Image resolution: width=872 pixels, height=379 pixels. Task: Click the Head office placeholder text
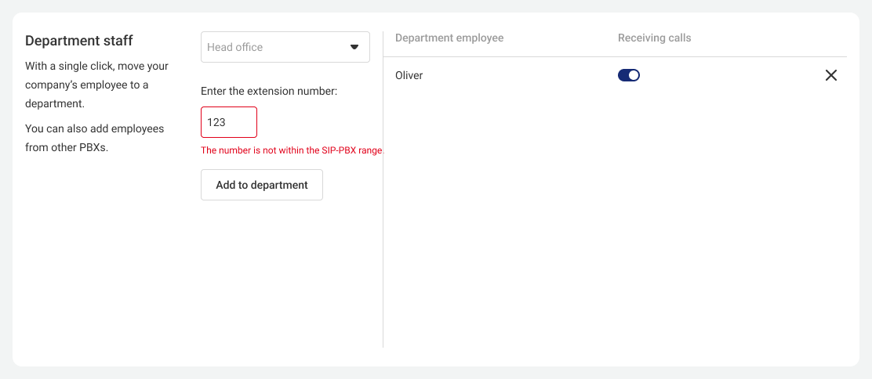[234, 47]
